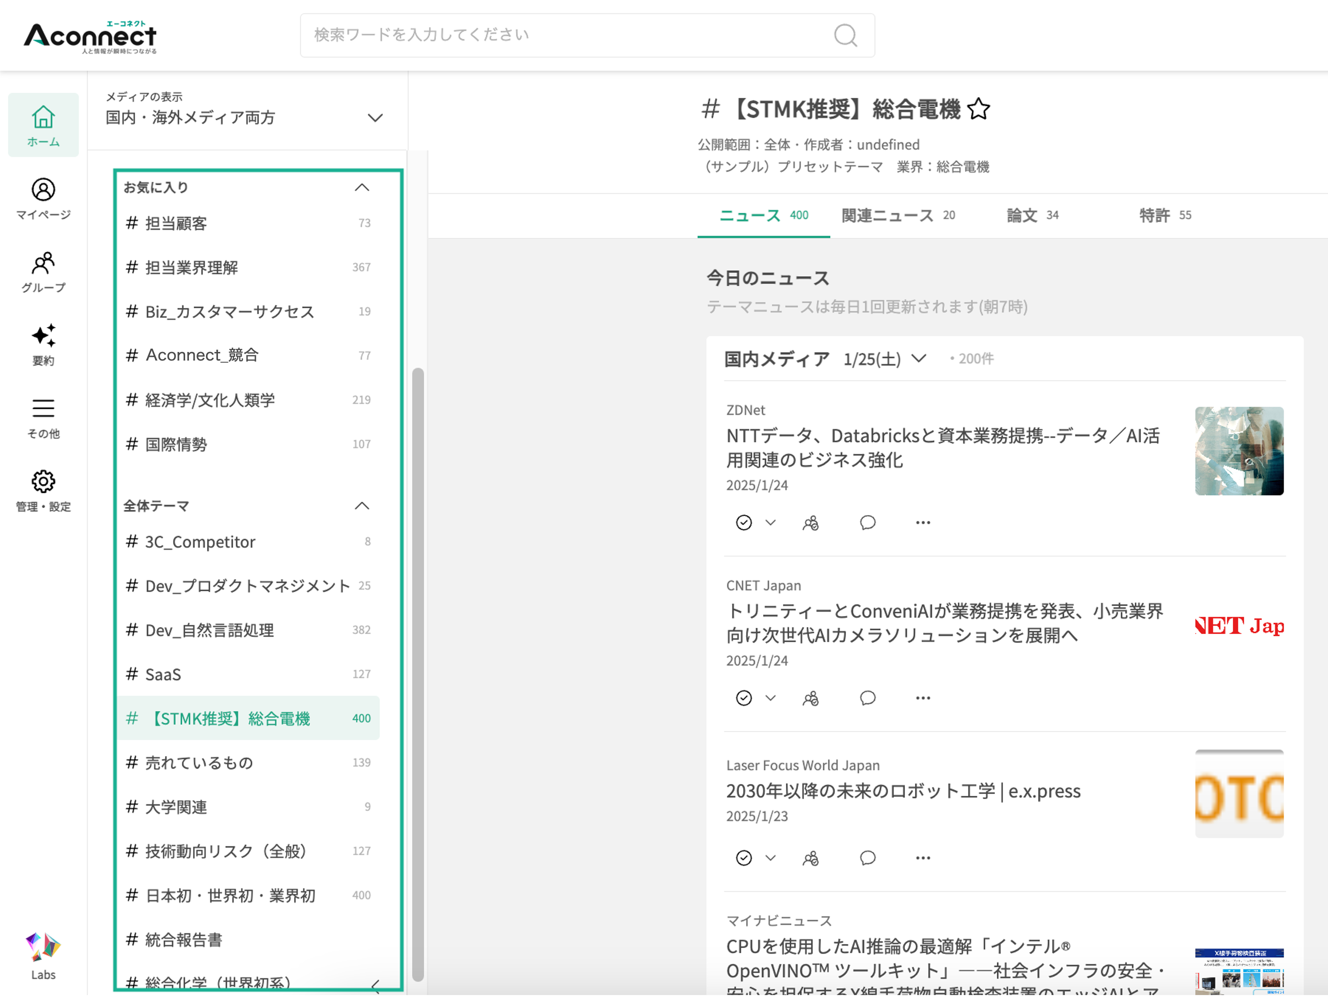
Task: Select the 売れているもの theme
Action: (x=248, y=762)
